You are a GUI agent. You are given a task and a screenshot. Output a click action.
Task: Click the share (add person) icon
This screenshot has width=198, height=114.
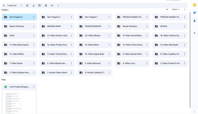27,6
